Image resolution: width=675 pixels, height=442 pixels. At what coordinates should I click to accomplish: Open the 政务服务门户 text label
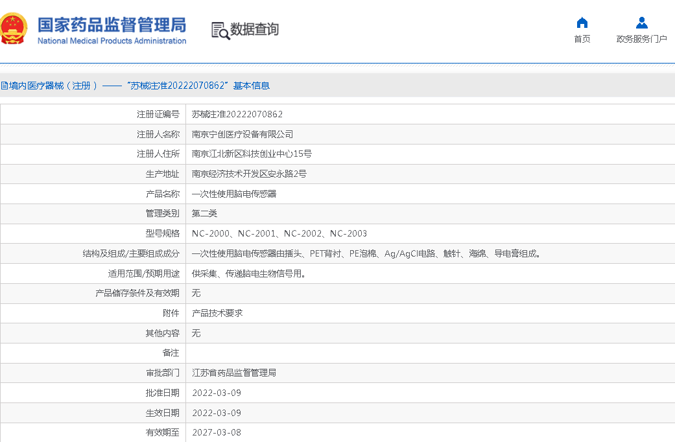[x=641, y=39]
